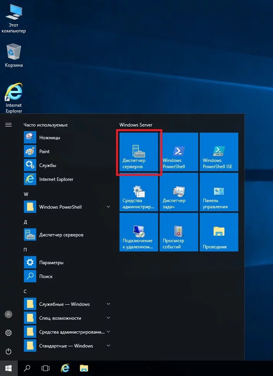This screenshot has width=273, height=376.
Task: Expand the Спец. возможности folder chevron
Action: [108, 318]
